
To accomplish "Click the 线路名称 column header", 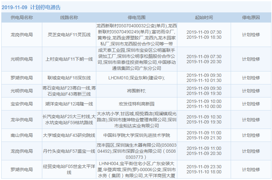I will (x=69, y=18).
